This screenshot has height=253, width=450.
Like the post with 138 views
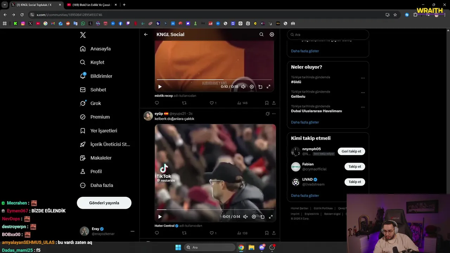212,233
